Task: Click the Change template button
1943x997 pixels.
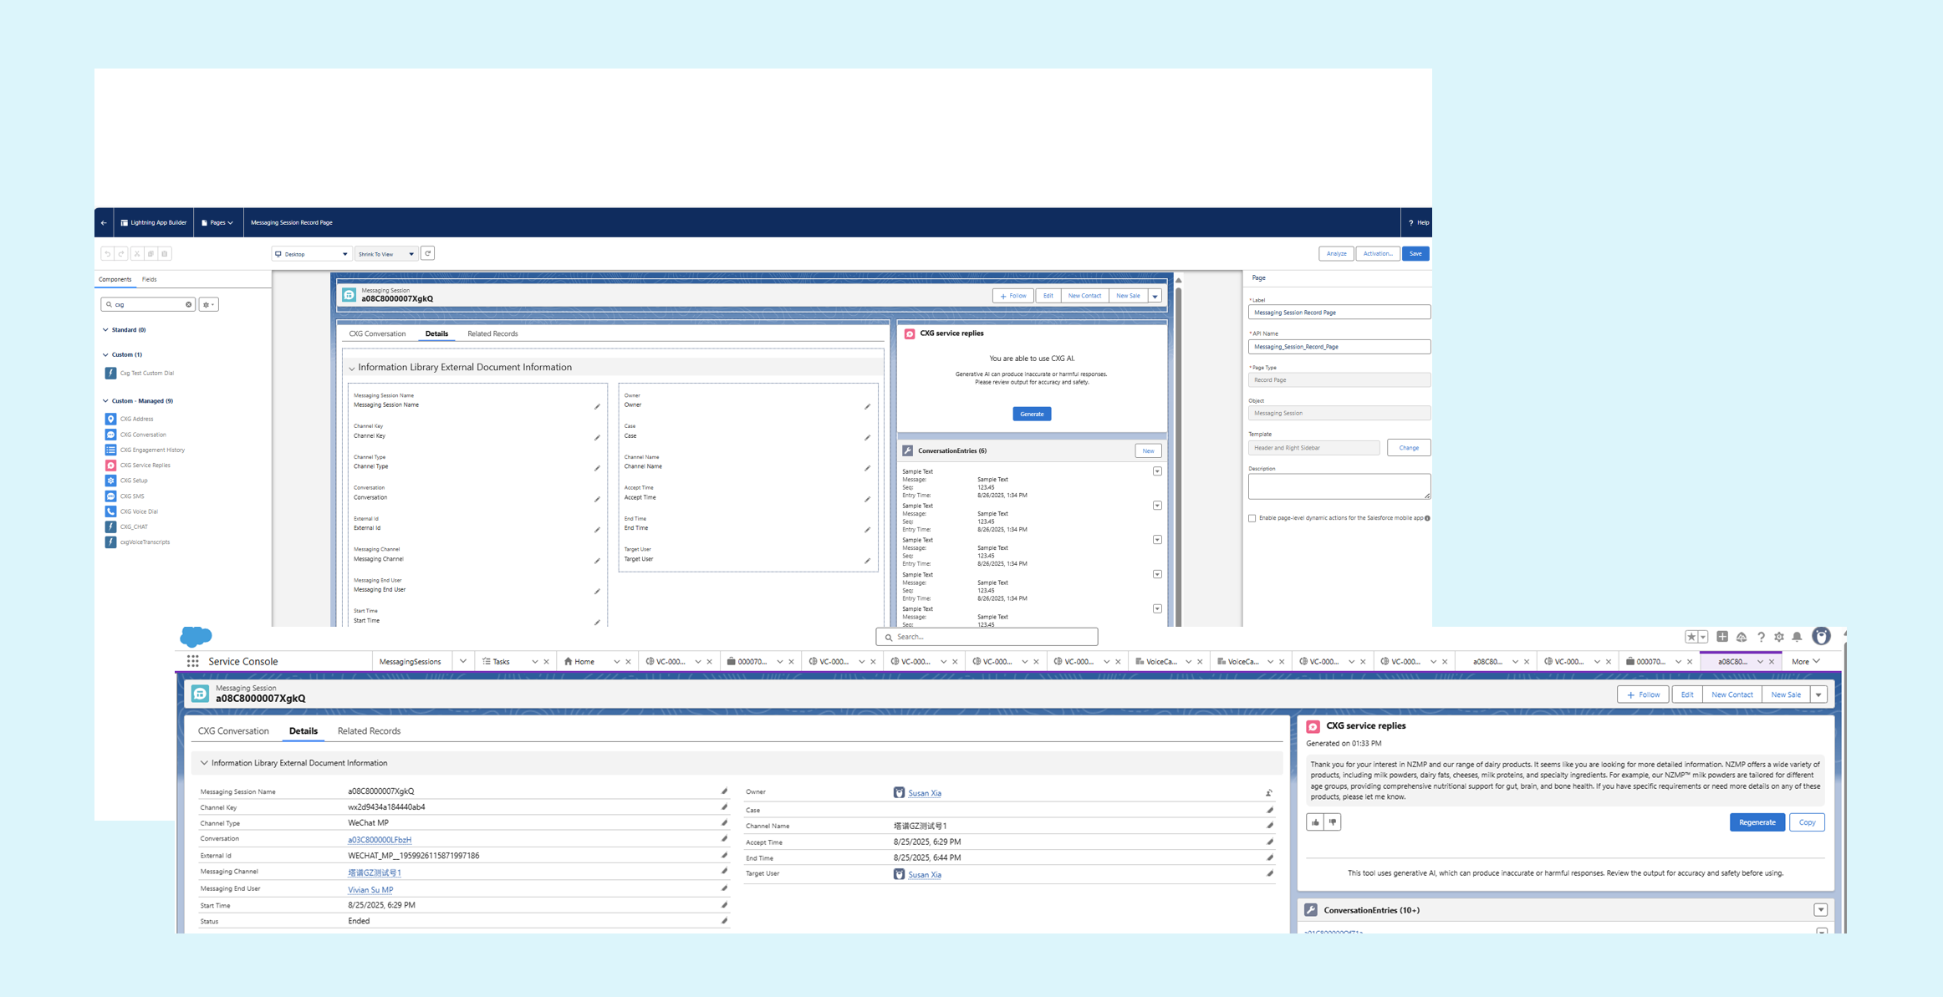Action: click(1409, 448)
